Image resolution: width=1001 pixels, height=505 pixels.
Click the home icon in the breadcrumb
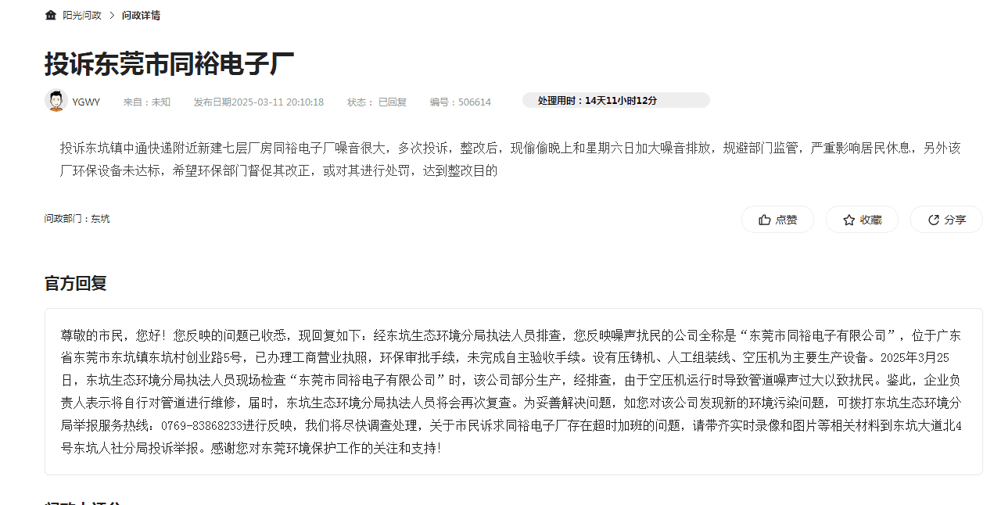point(51,16)
